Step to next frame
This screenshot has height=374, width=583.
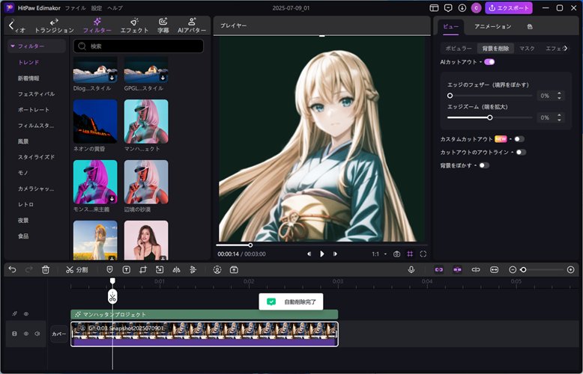tap(335, 254)
